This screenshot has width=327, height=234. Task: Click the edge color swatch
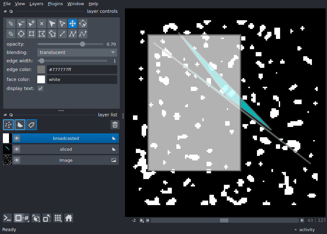[x=41, y=69]
